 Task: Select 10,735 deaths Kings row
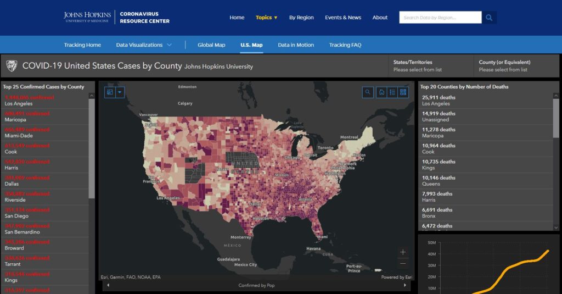coord(486,165)
